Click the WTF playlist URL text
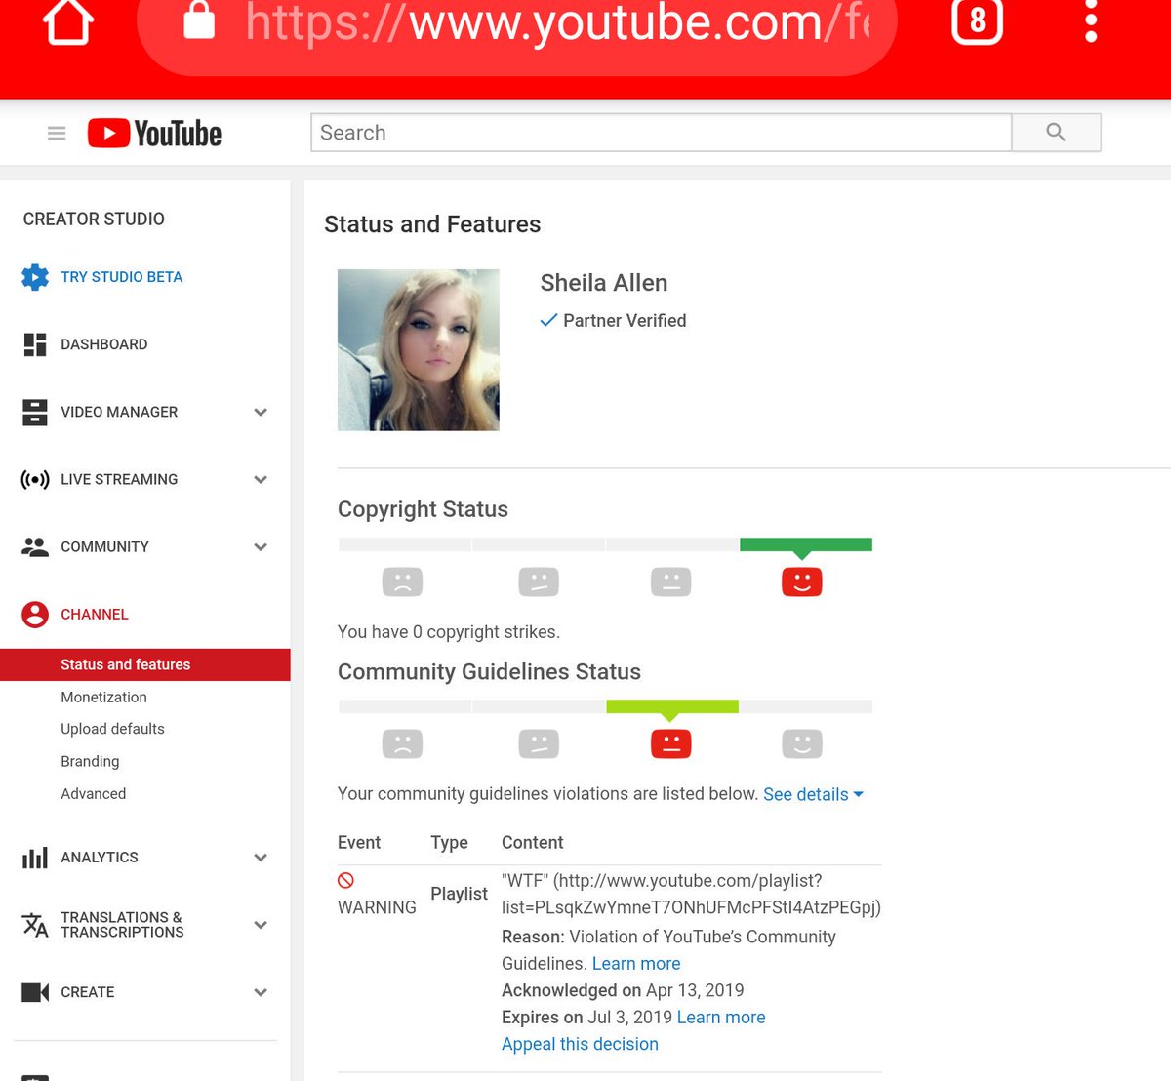The height and width of the screenshot is (1081, 1171). tap(691, 894)
